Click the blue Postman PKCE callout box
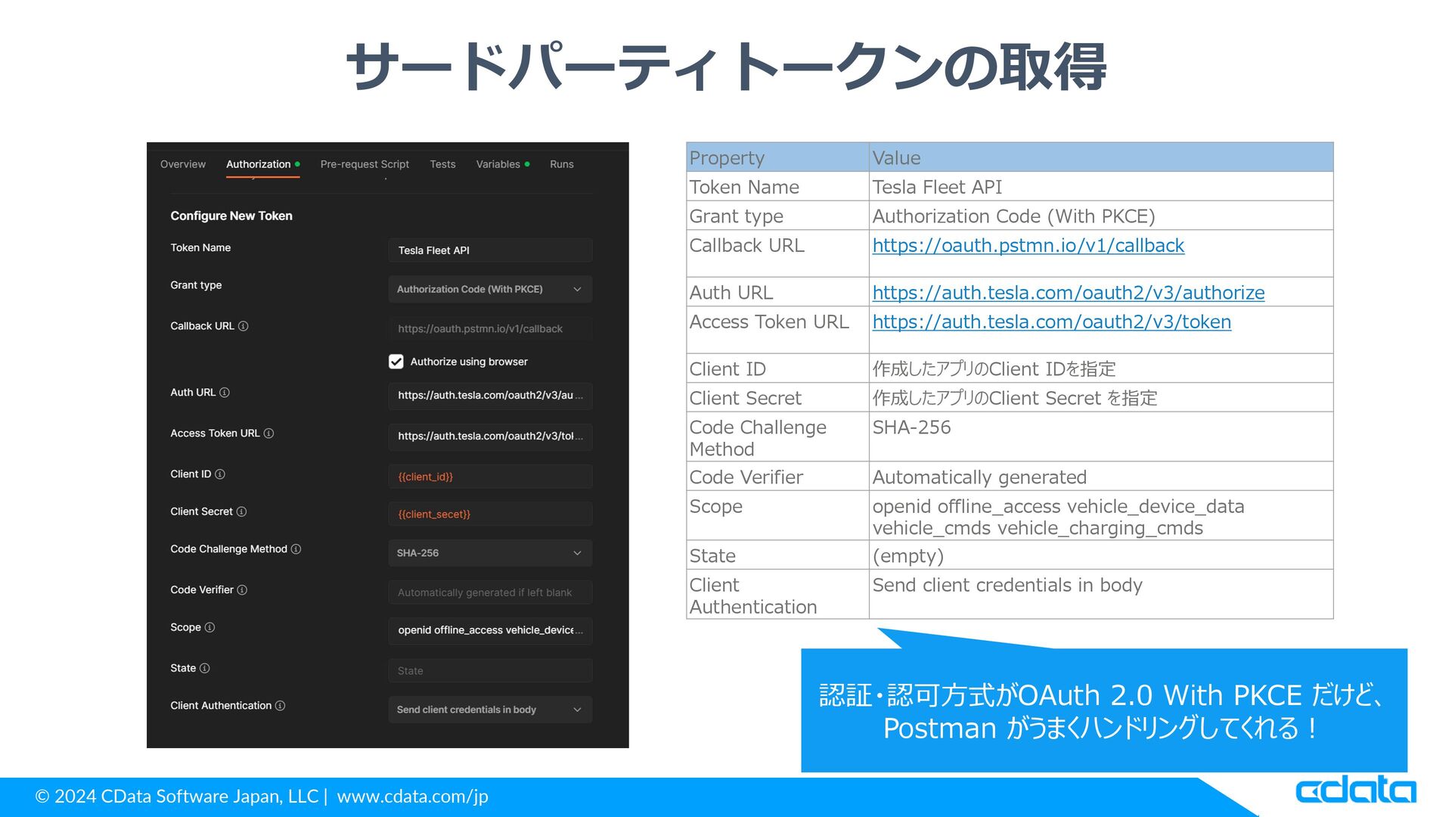 1104,710
